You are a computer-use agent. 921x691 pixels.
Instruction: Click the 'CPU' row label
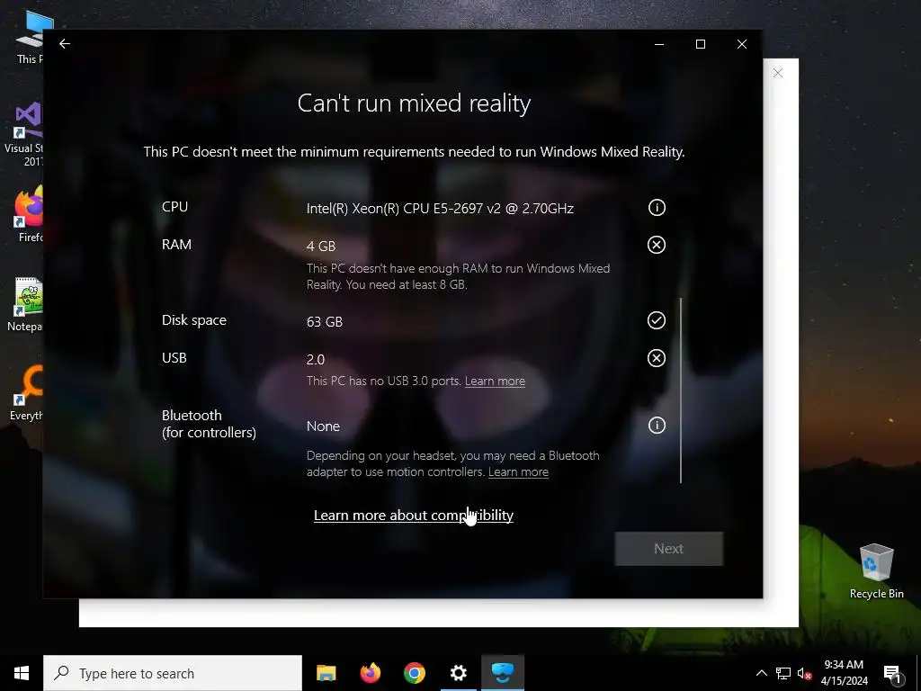point(174,207)
